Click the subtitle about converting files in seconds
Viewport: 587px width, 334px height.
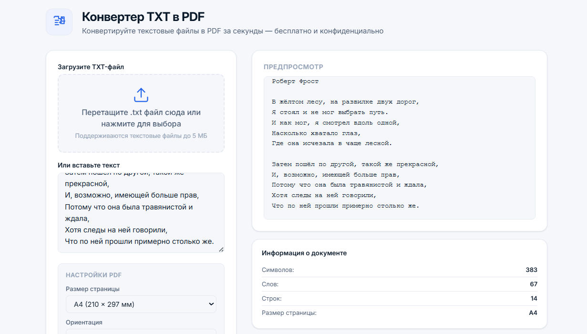coord(233,31)
